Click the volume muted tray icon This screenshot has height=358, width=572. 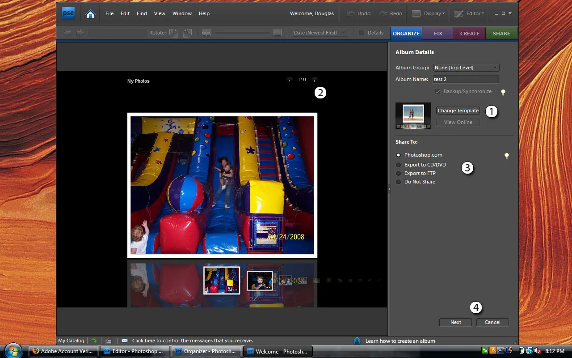click(538, 351)
